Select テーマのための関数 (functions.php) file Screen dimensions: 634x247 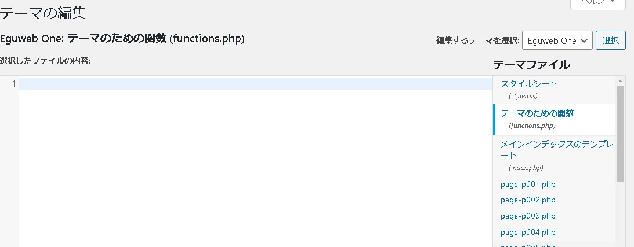pyautogui.click(x=537, y=113)
